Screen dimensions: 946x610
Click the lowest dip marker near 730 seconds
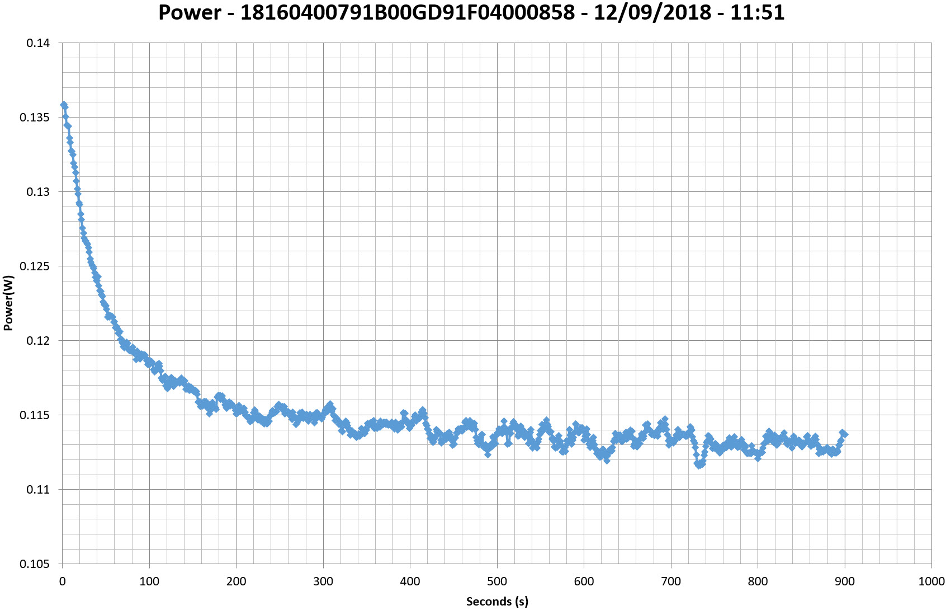[698, 465]
